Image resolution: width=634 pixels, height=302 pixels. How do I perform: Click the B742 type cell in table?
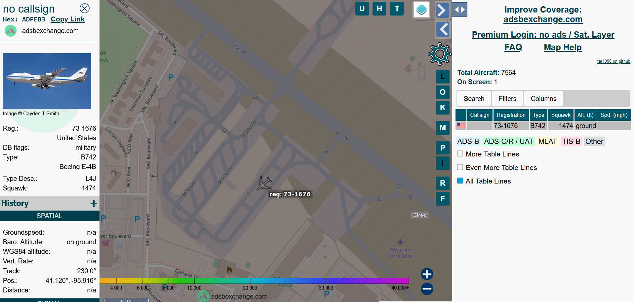point(538,126)
